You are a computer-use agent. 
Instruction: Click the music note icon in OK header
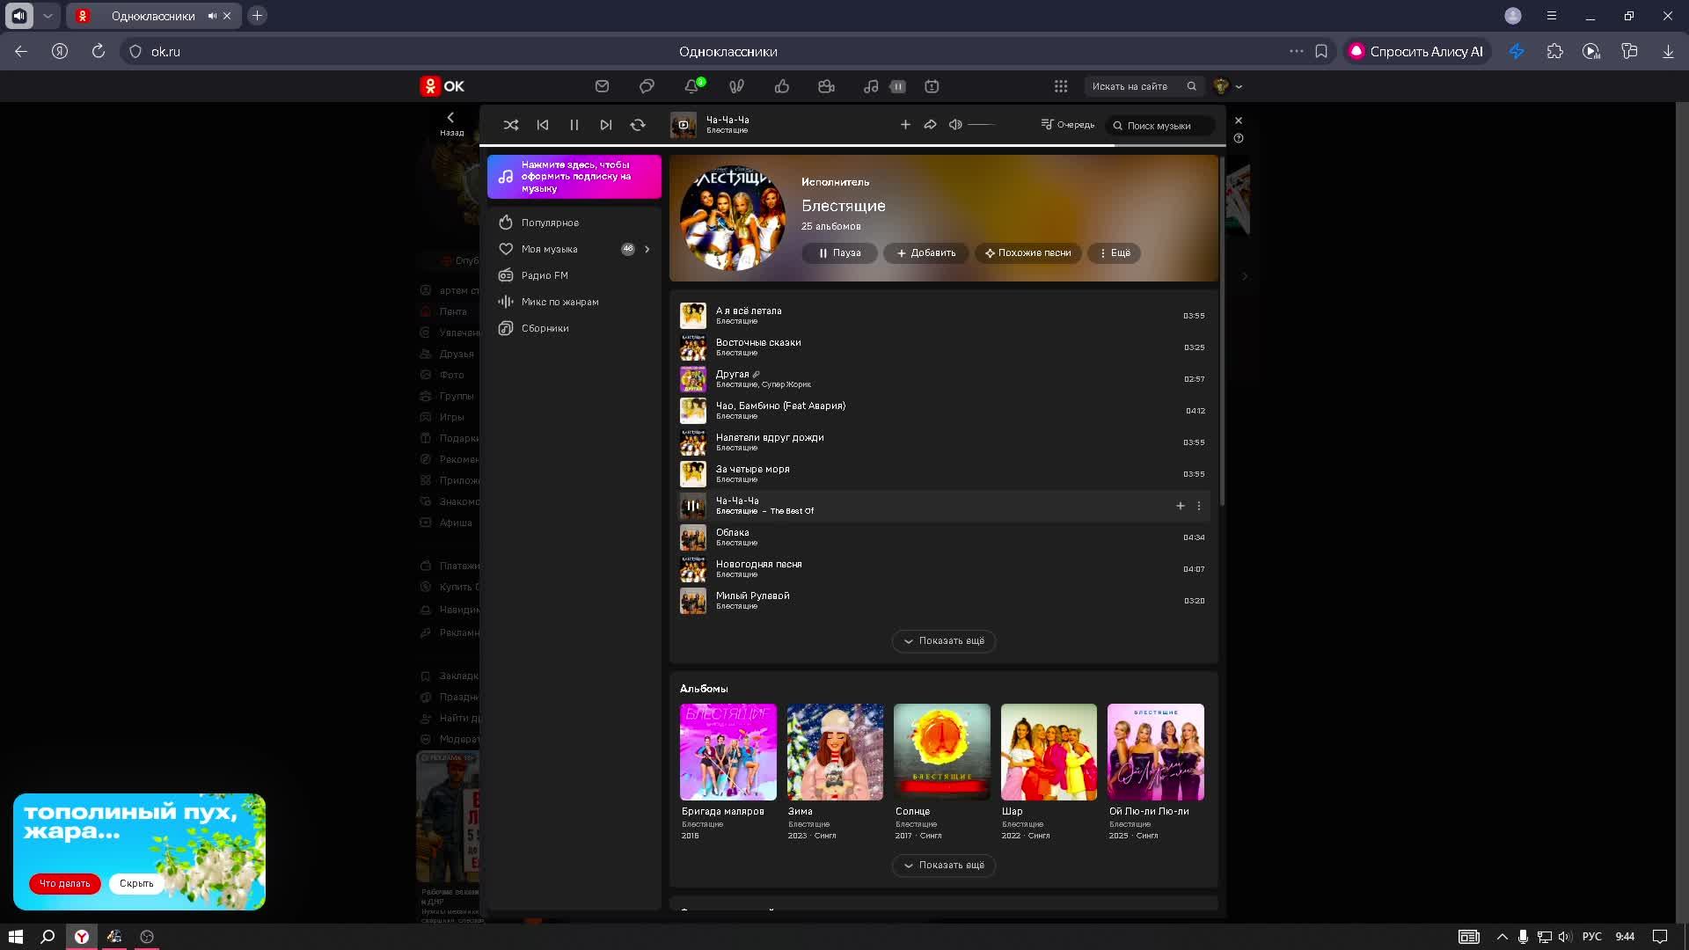[871, 86]
